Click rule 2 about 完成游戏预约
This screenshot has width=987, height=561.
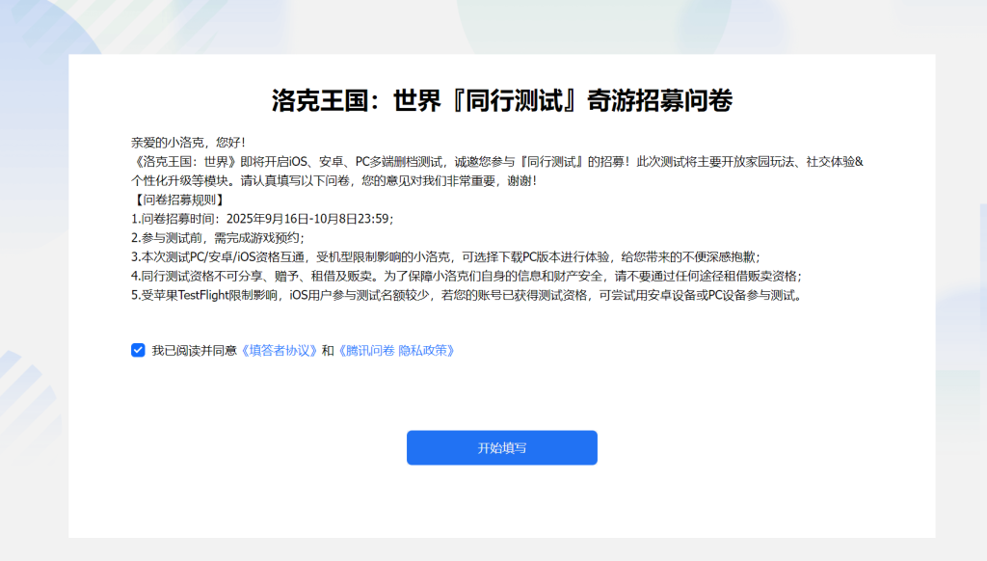(218, 238)
